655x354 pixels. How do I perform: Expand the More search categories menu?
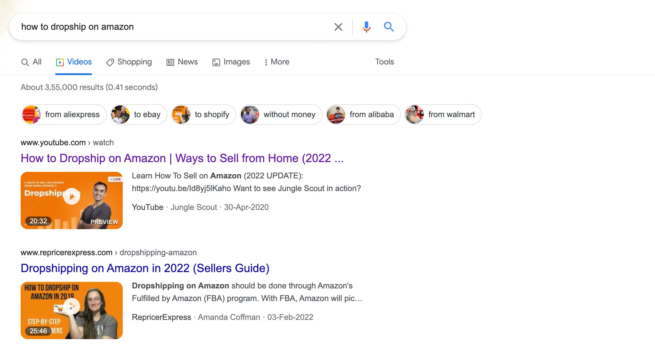point(277,62)
